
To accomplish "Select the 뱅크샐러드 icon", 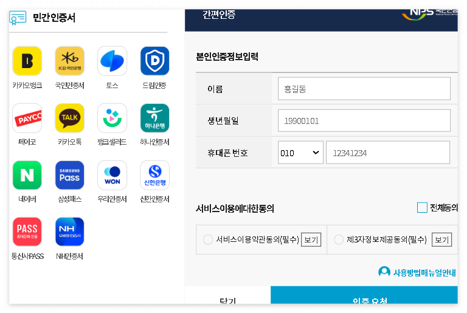I will [112, 118].
